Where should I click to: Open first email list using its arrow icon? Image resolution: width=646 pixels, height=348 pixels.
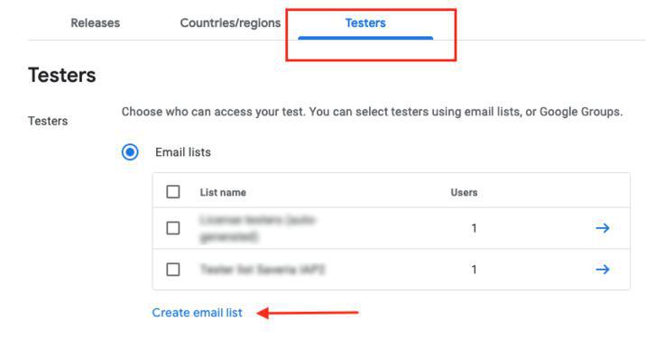tap(603, 228)
